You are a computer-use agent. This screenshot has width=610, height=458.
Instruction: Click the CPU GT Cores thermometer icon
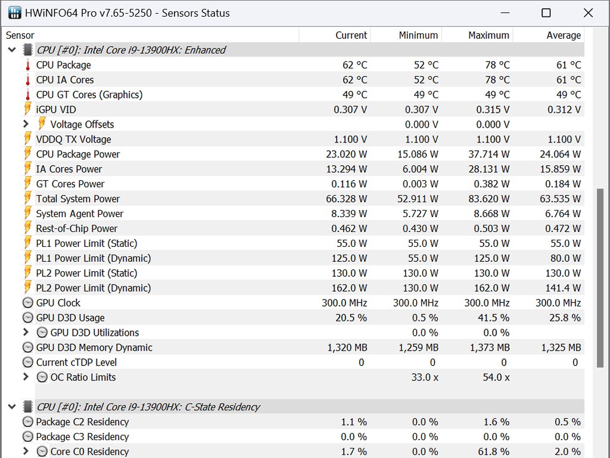(x=27, y=95)
